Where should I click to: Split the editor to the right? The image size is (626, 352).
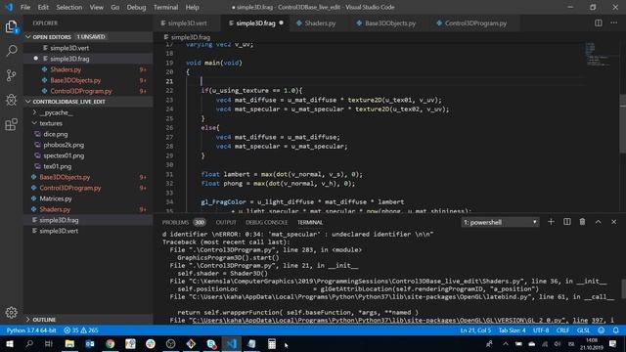[598, 23]
